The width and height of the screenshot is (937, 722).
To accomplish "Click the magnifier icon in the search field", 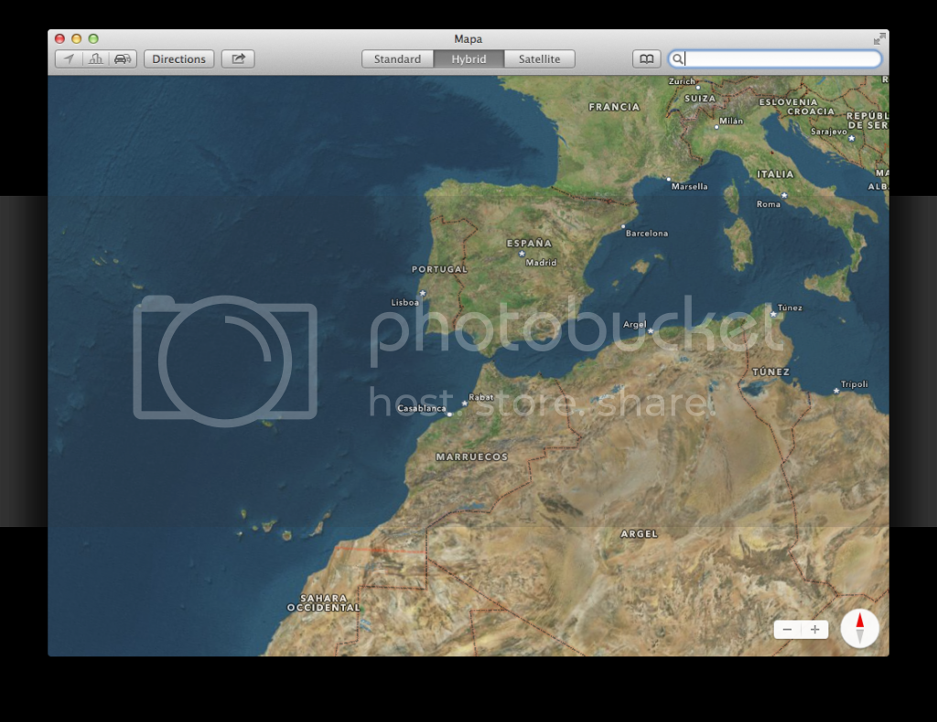I will [678, 59].
